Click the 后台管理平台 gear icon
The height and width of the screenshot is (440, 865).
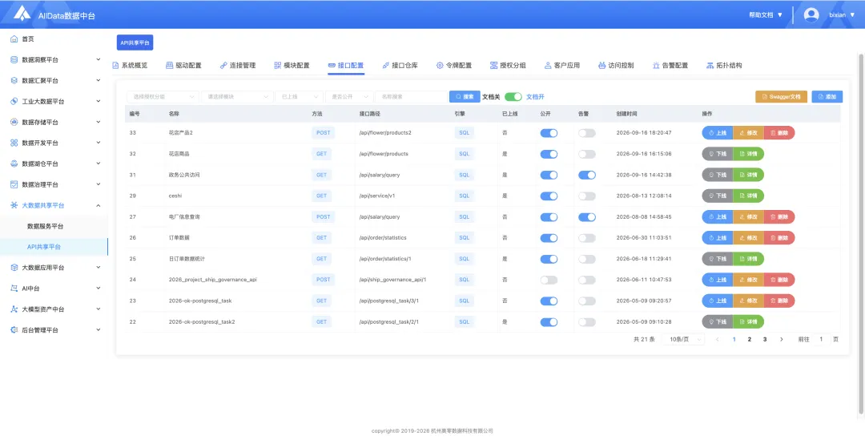14,330
